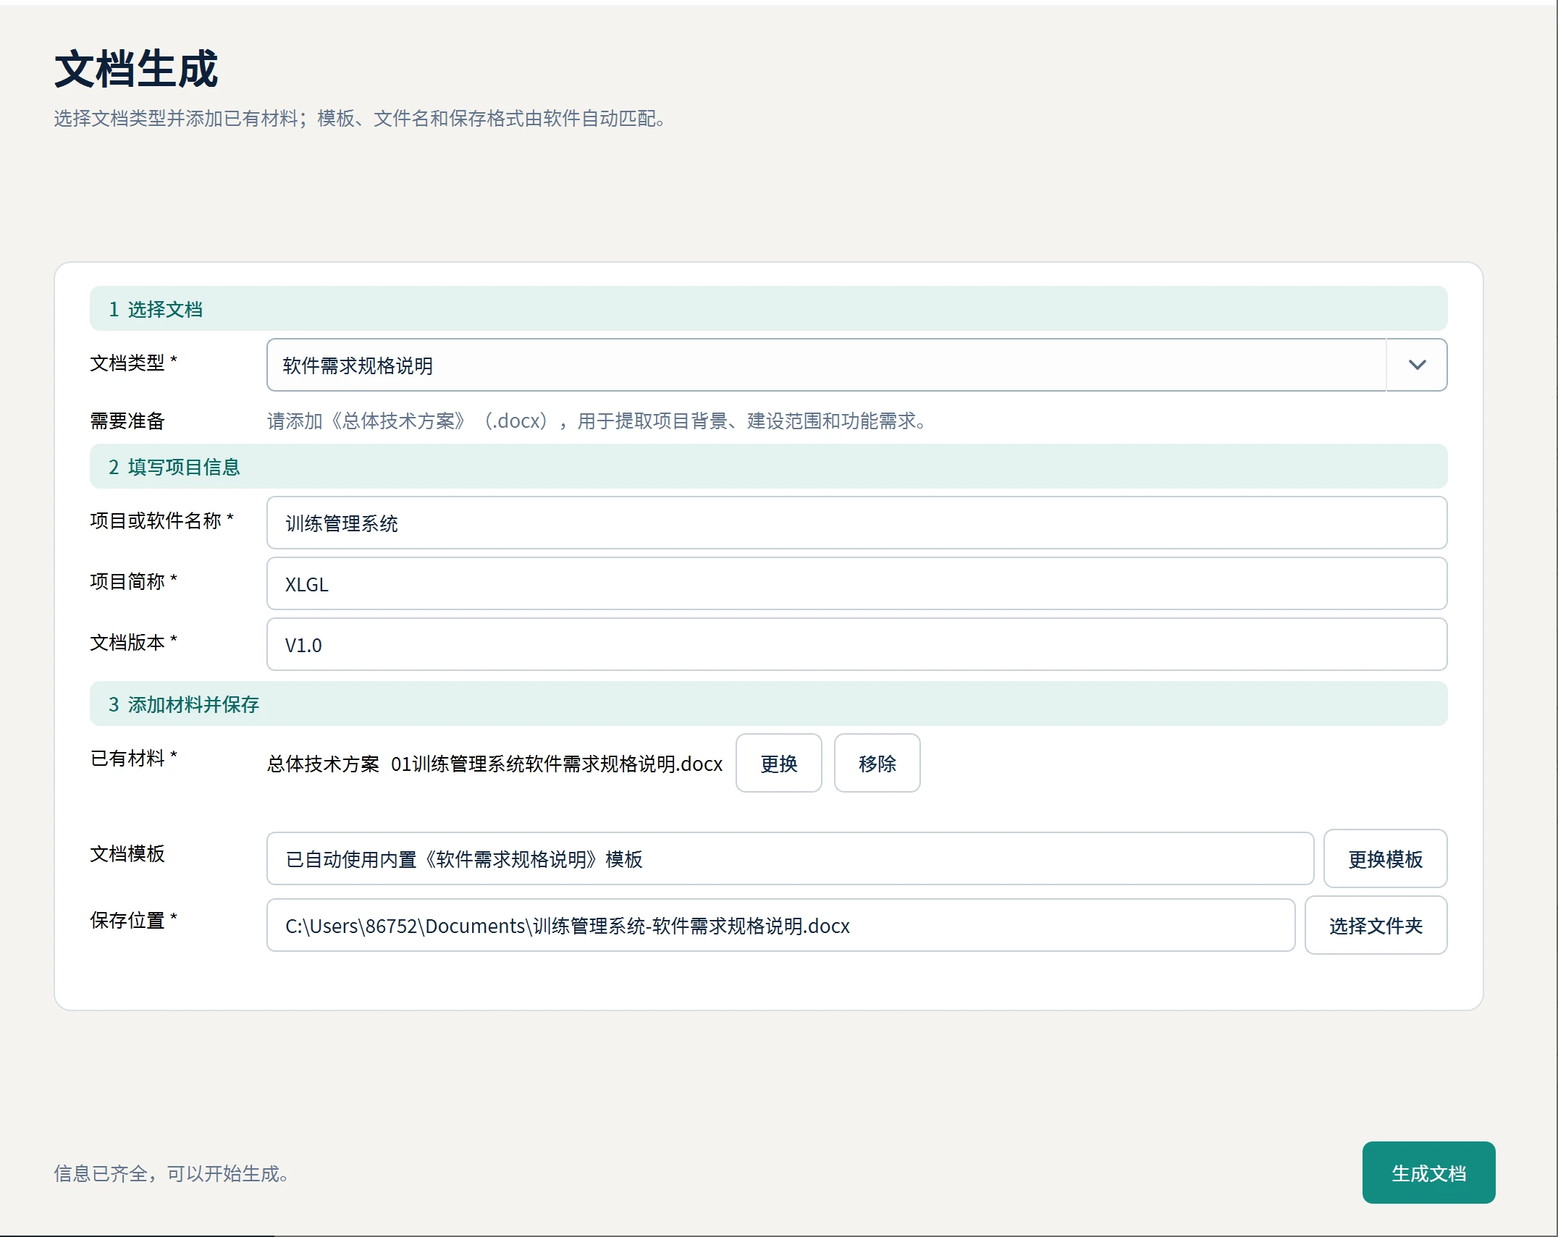Click the 文档生成 page title

pyautogui.click(x=136, y=69)
